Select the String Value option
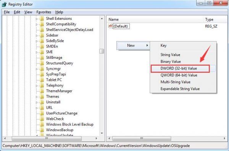Screen dimensions: 229x151 (x=170, y=55)
